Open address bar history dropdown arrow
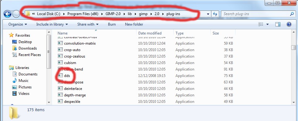This screenshot has height=121, width=298. tap(208, 14)
